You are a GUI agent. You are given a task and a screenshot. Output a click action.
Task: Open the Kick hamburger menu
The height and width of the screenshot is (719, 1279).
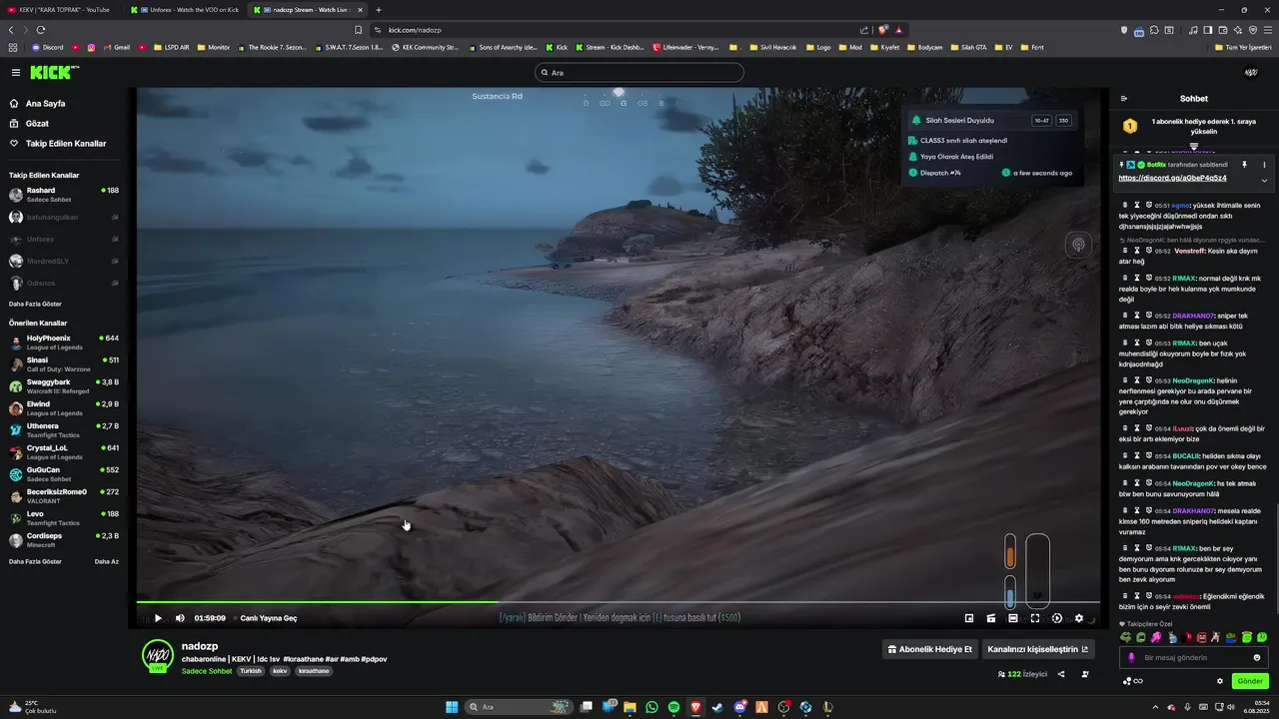(x=16, y=72)
